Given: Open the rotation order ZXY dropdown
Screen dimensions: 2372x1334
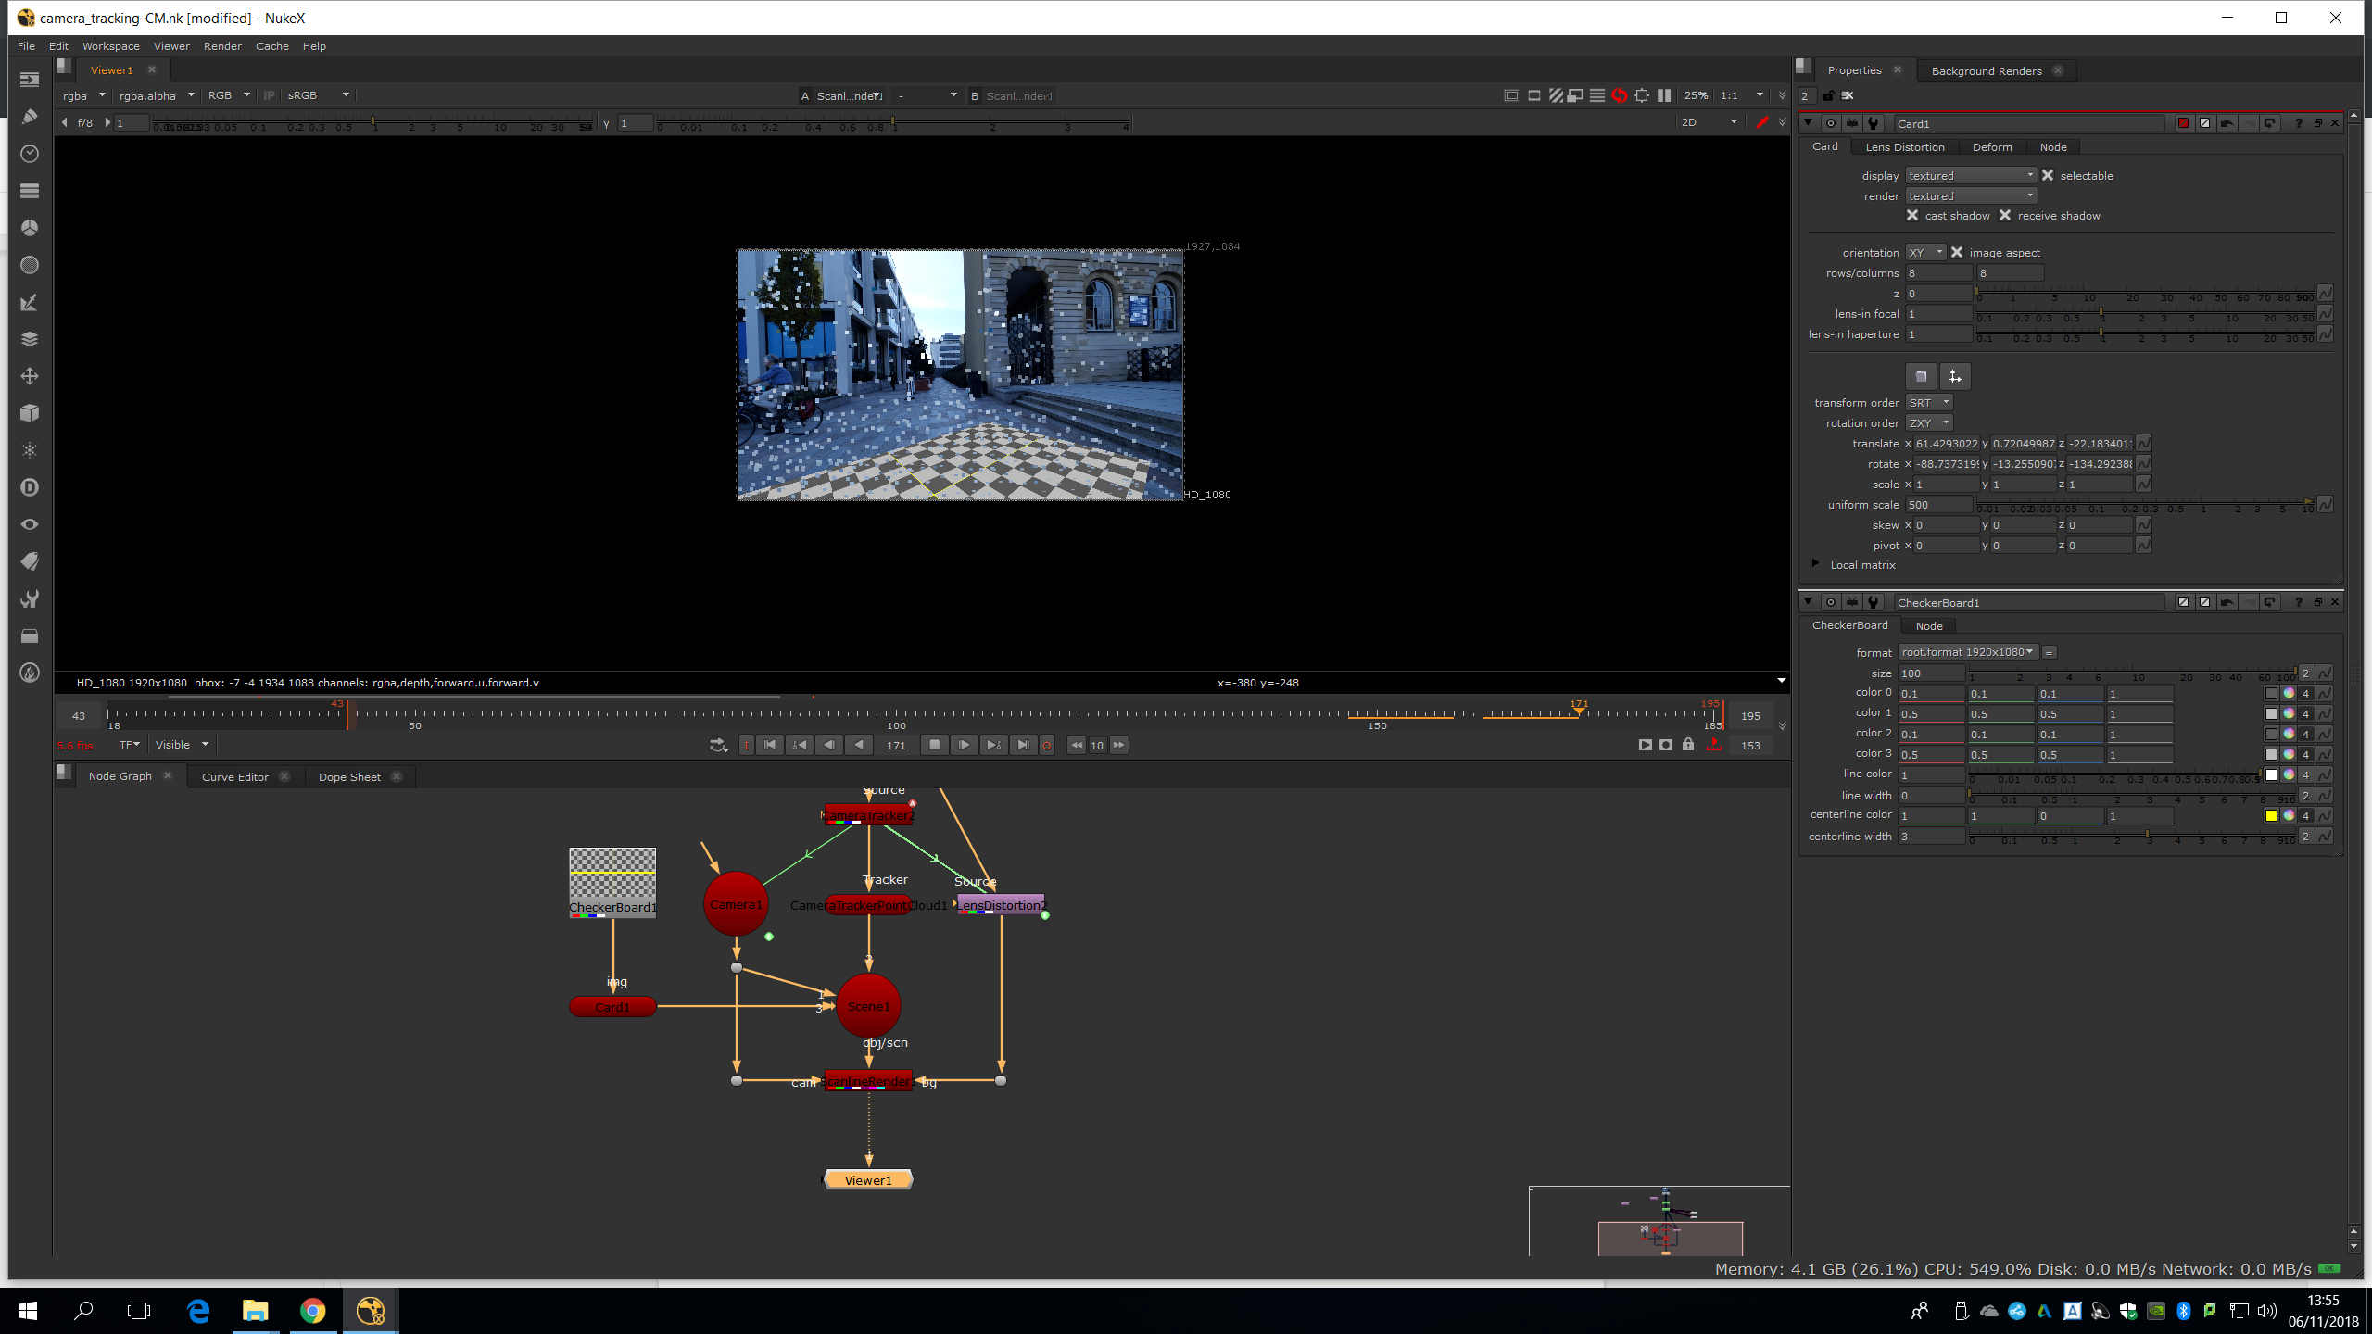Looking at the screenshot, I should tap(1929, 422).
